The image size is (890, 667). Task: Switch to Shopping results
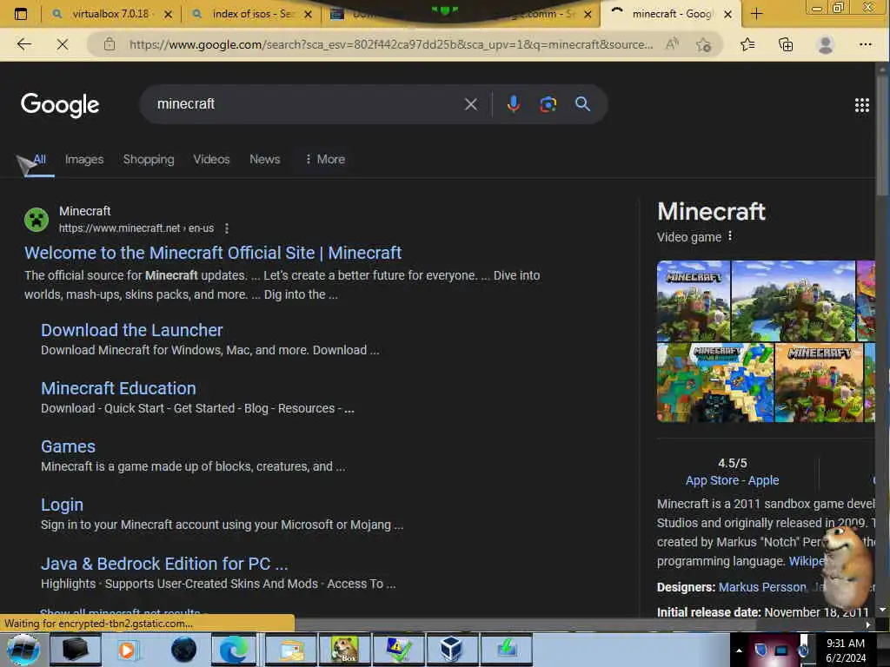coord(149,160)
